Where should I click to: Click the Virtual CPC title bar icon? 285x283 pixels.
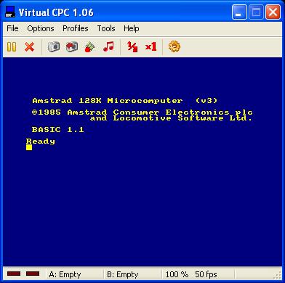tap(10, 12)
